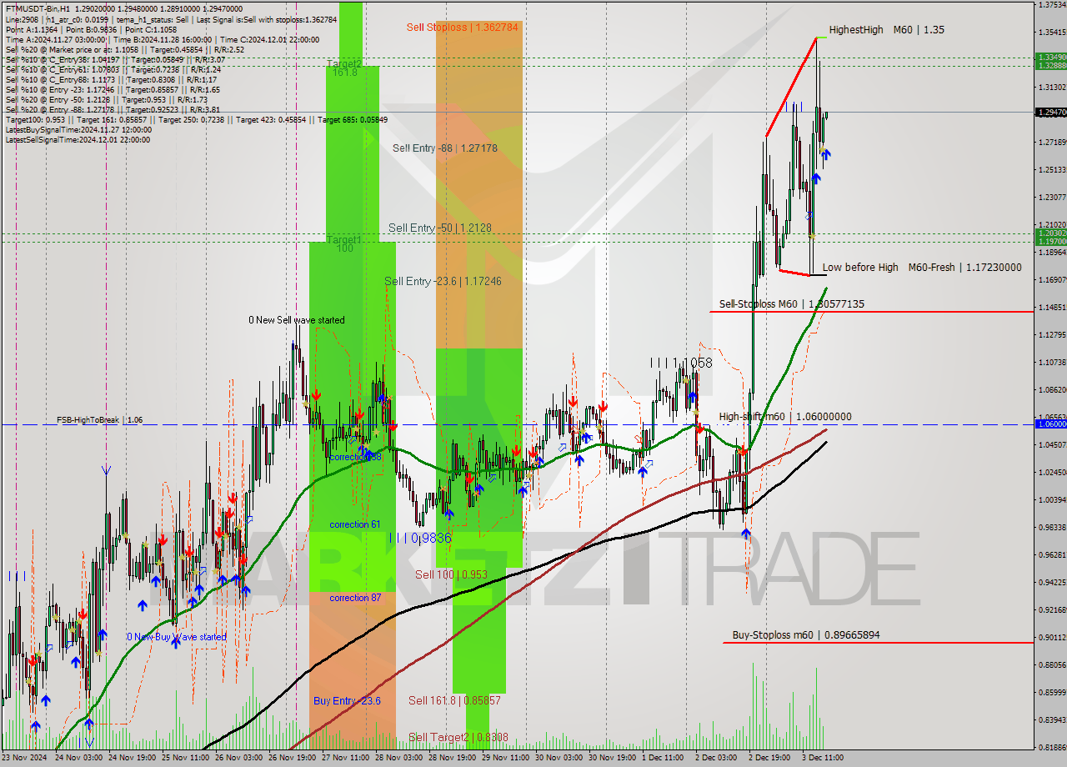Click the '26 Nov 19:00' time axis label
Viewport: 1067px width, 767px height.
coord(293,759)
